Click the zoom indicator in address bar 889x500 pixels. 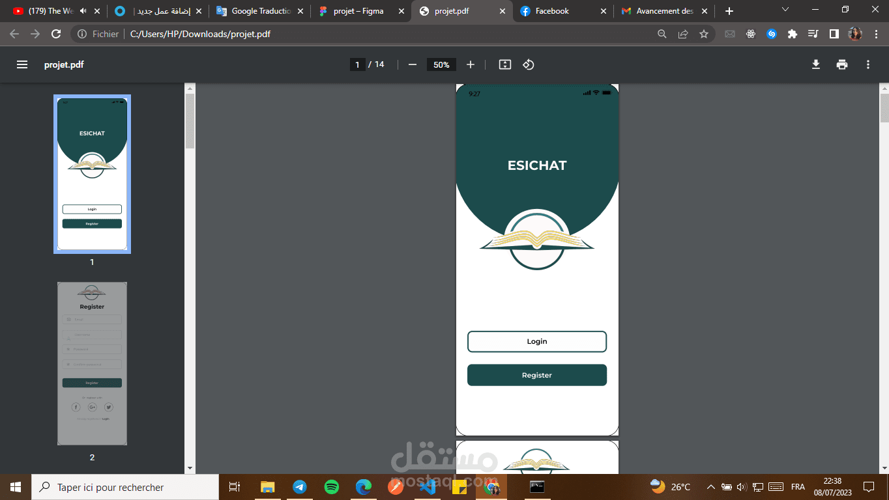662,34
